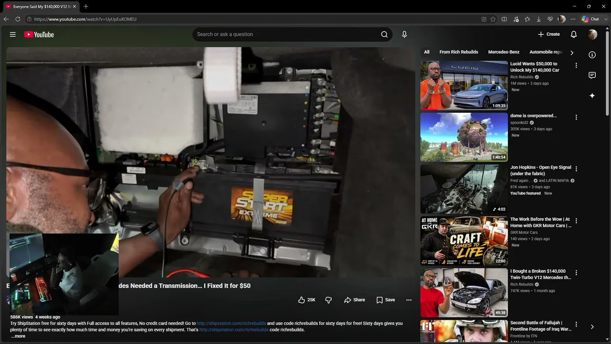Expand the sidebar with the right chevron

(x=592, y=327)
